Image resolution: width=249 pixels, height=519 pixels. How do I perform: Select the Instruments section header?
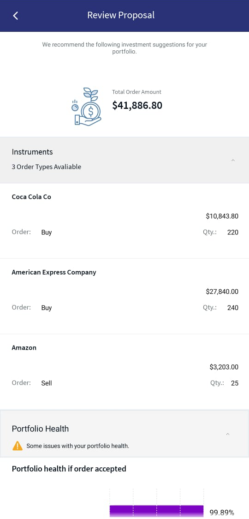[125, 160]
